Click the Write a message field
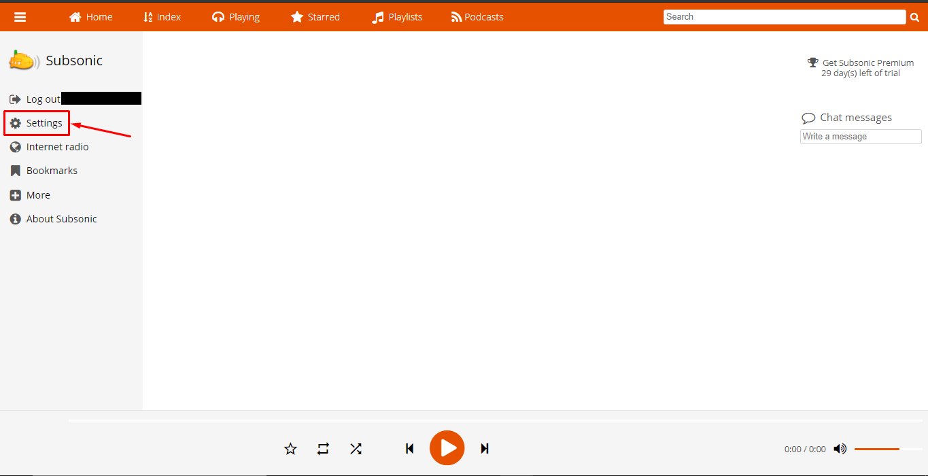This screenshot has width=928, height=476. pos(861,137)
